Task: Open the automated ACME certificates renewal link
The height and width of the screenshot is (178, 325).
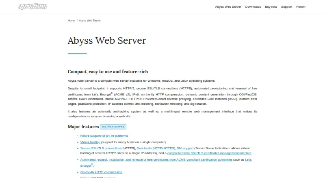Action: tap(156, 159)
